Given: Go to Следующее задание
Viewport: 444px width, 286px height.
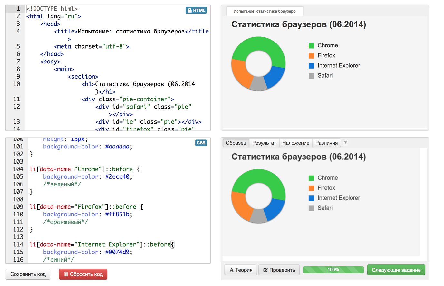Looking at the screenshot, I should (396, 270).
